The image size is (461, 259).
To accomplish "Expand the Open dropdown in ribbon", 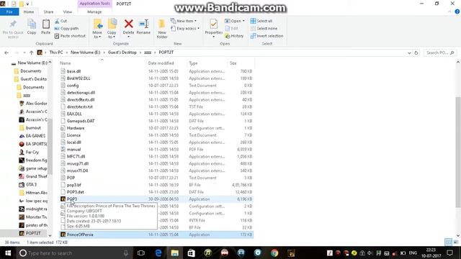I will point(235,21).
